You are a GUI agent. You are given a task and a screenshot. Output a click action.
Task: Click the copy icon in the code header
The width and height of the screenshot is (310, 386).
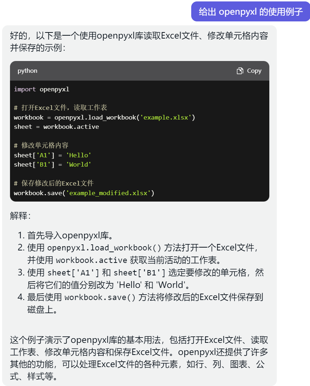click(240, 71)
